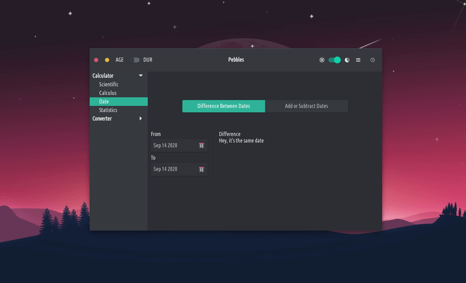Screen dimensions: 466x283
Task: Click the moon dark-theme icon
Action: click(347, 60)
